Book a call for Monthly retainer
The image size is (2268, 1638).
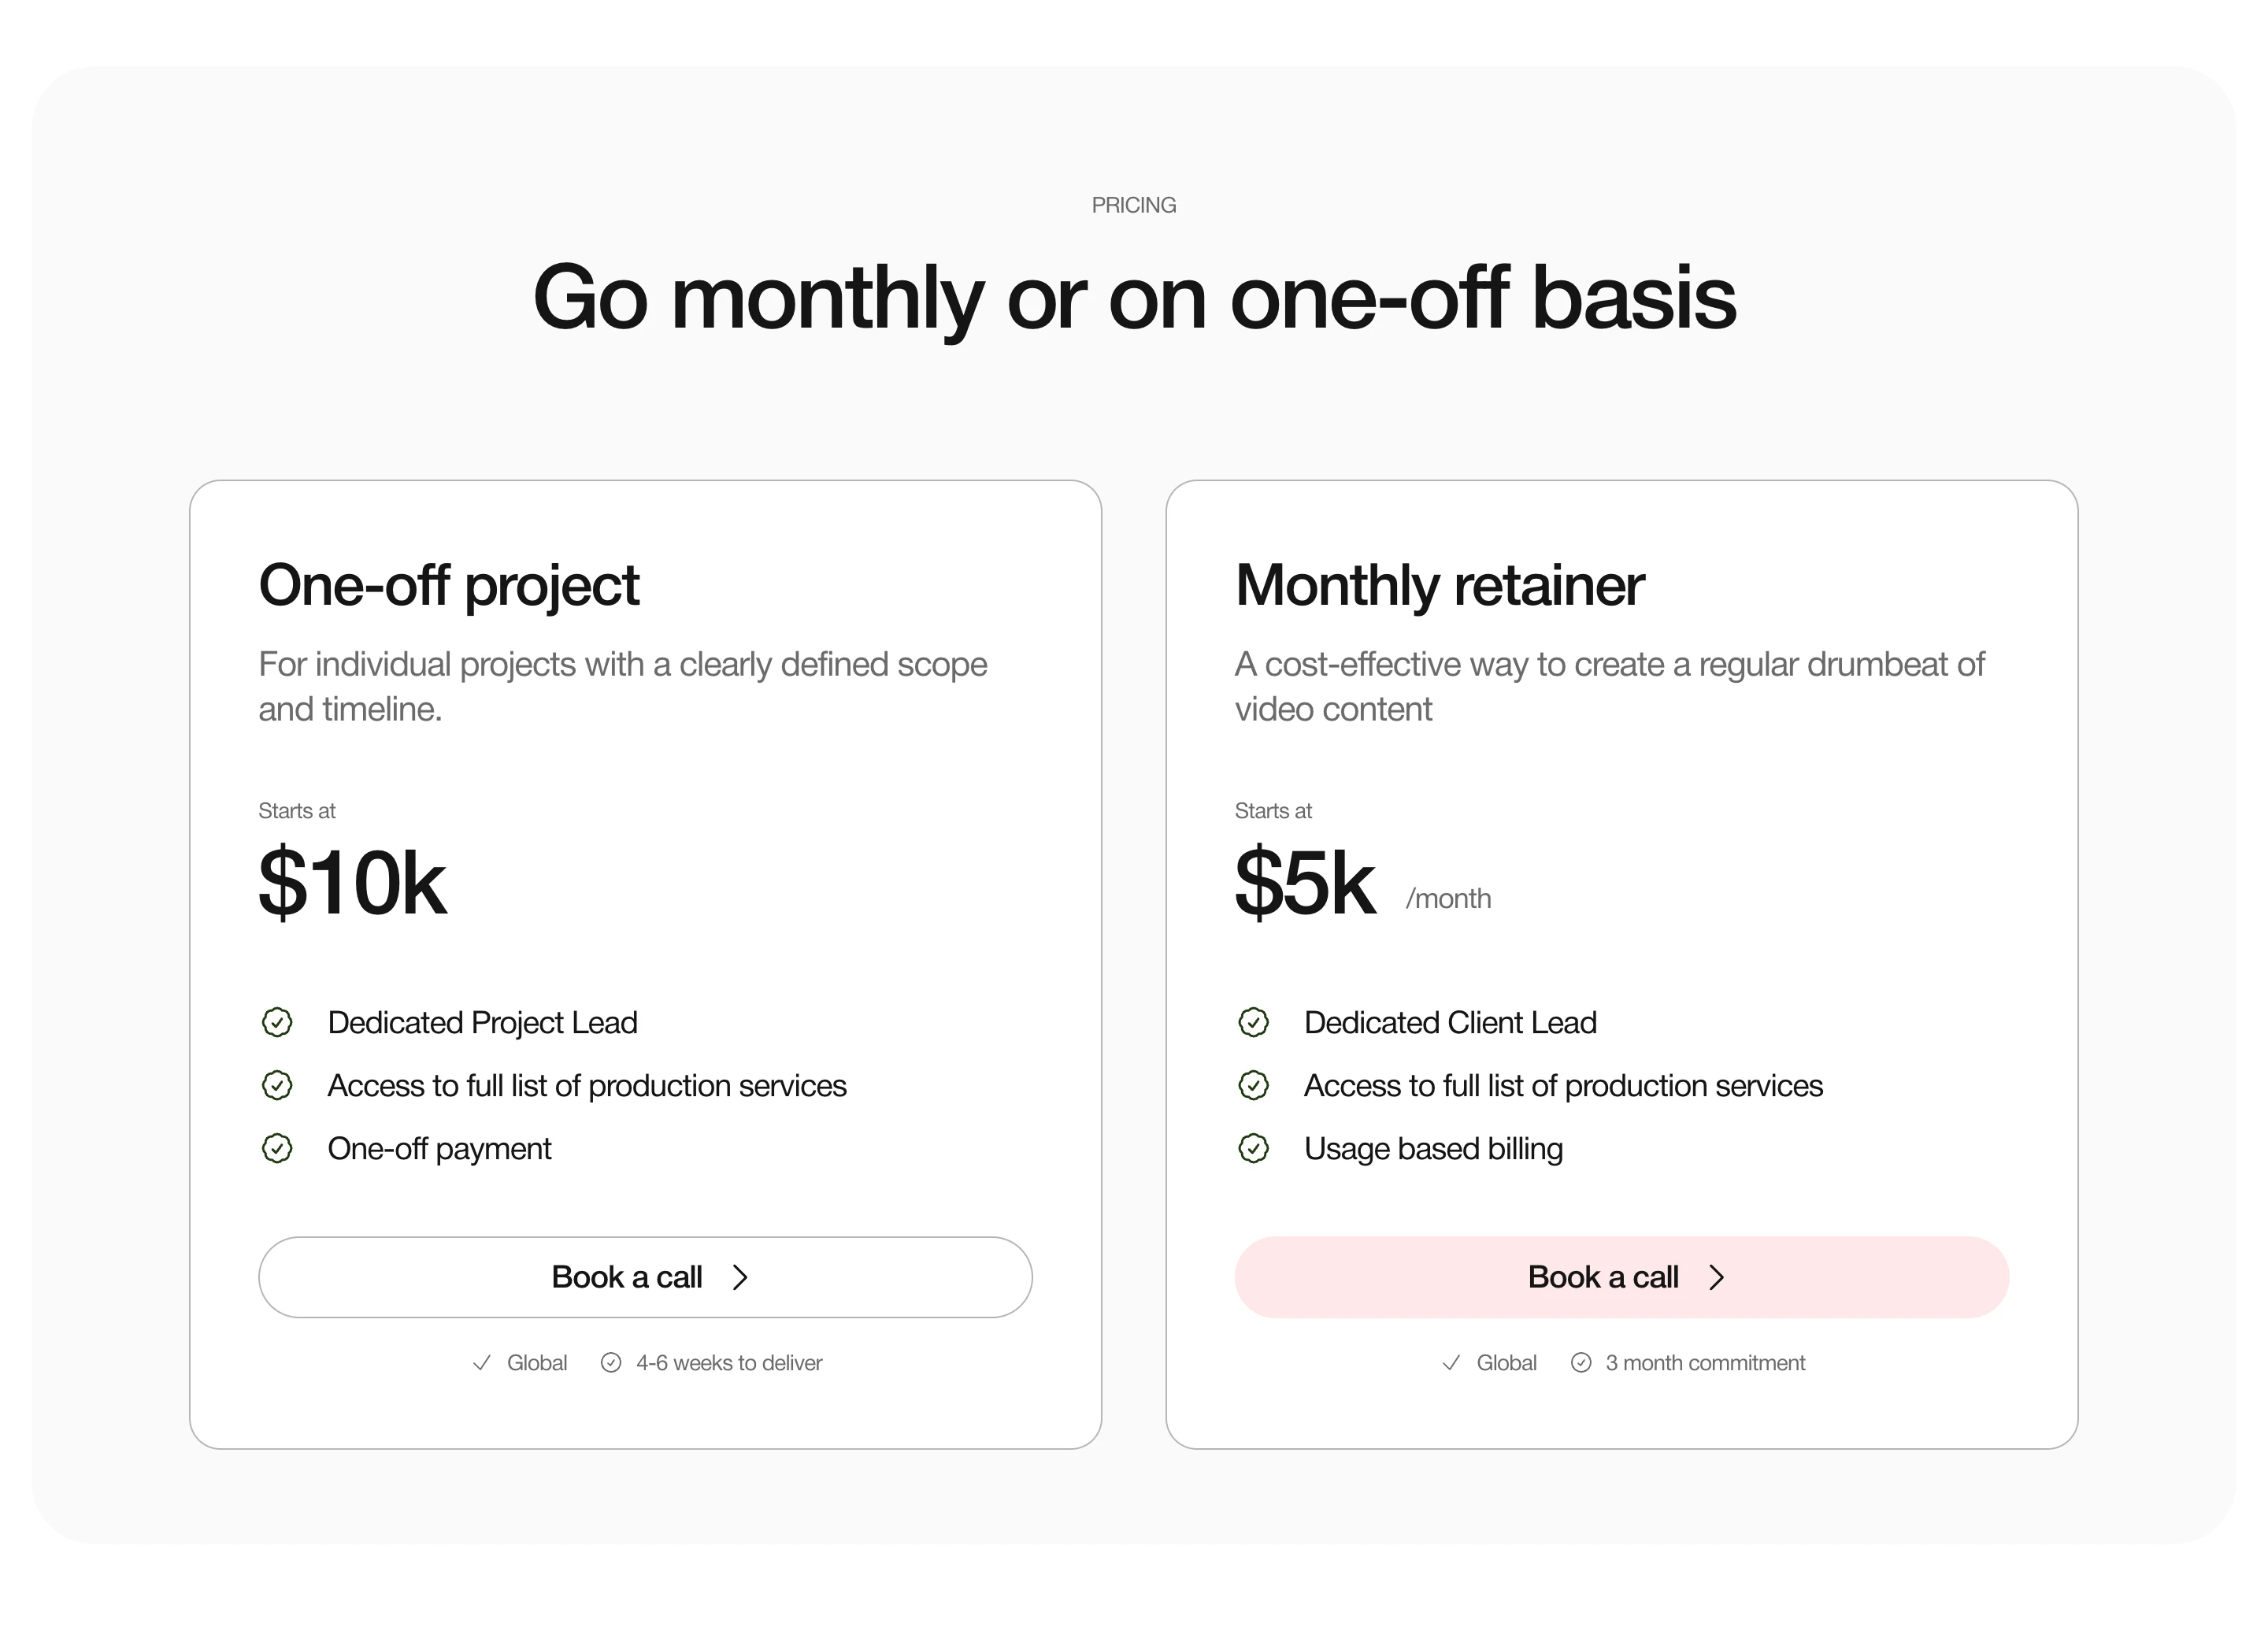1621,1277
